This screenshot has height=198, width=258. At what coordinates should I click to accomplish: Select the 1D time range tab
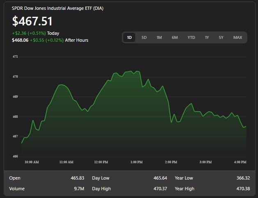pyautogui.click(x=129, y=38)
